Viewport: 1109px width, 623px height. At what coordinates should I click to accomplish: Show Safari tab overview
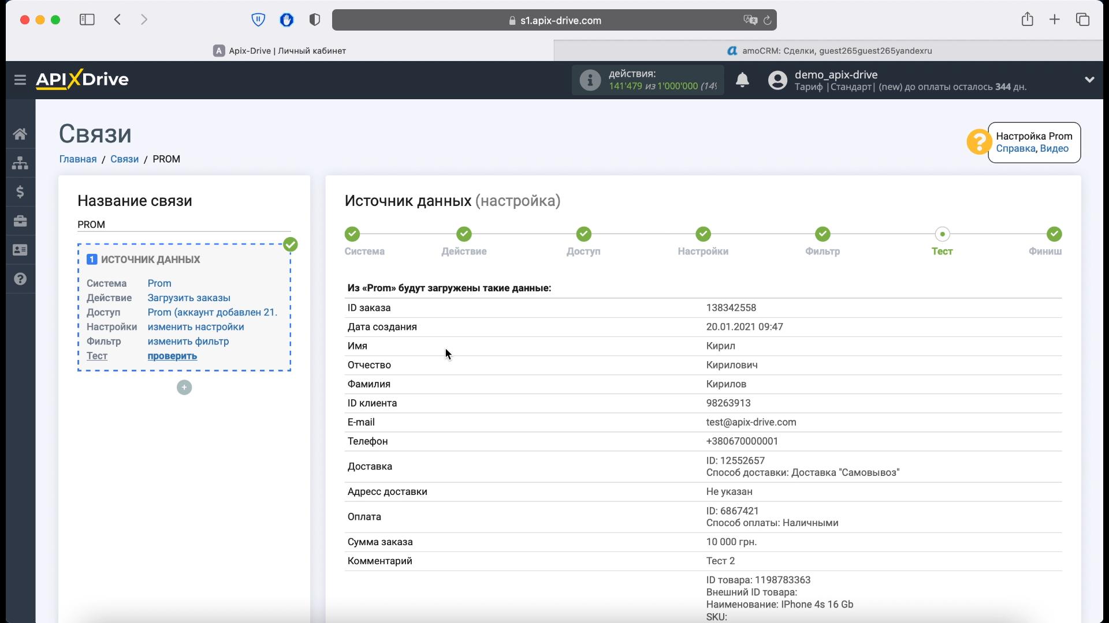coord(1082,20)
